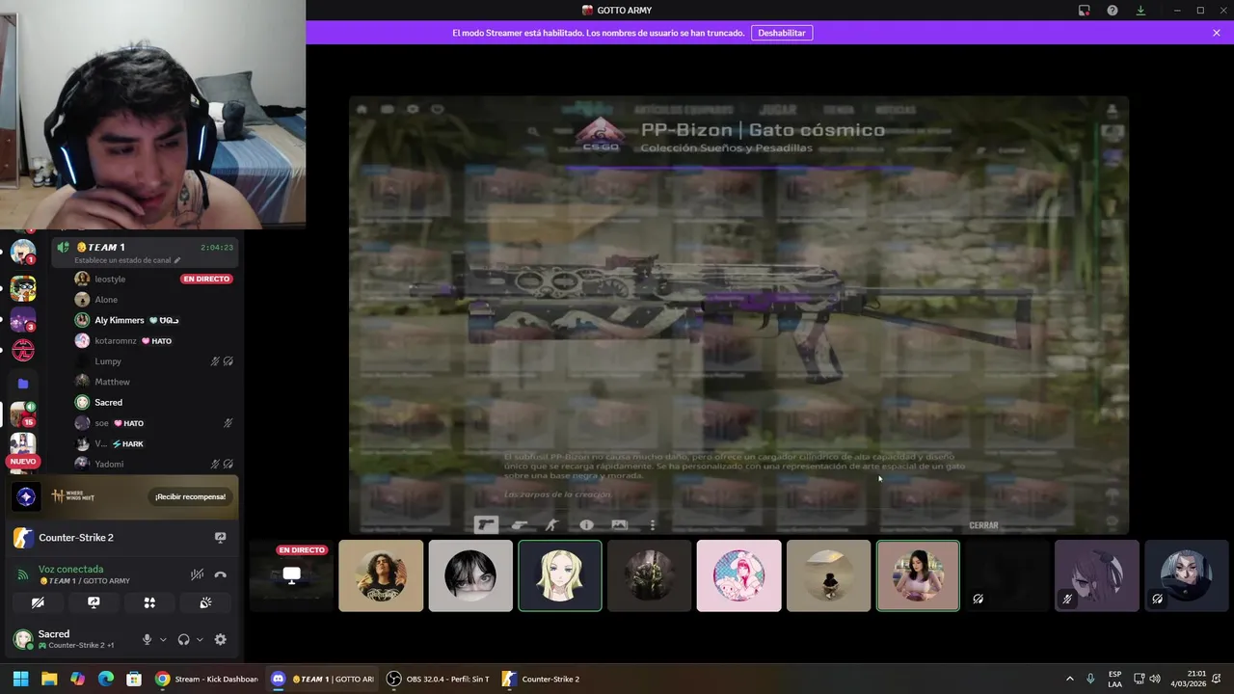The width and height of the screenshot is (1234, 694).
Task: Select the black-haired avatar on gray tile
Action: coord(470,575)
